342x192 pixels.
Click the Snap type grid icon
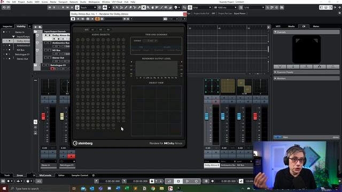190,7
